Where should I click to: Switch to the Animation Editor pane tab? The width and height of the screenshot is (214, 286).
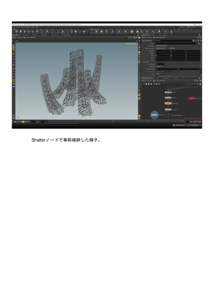[24, 35]
